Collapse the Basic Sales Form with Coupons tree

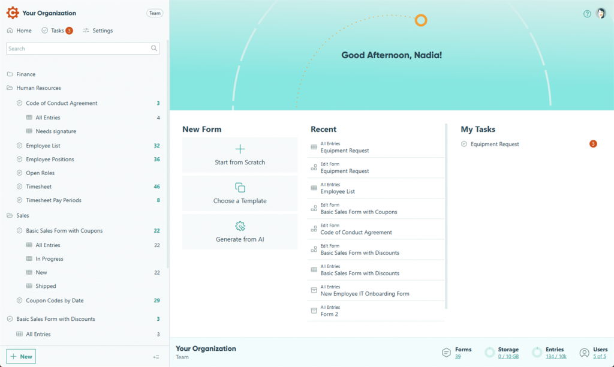click(x=19, y=230)
